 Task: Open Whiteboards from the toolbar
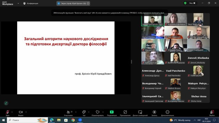(140, 112)
